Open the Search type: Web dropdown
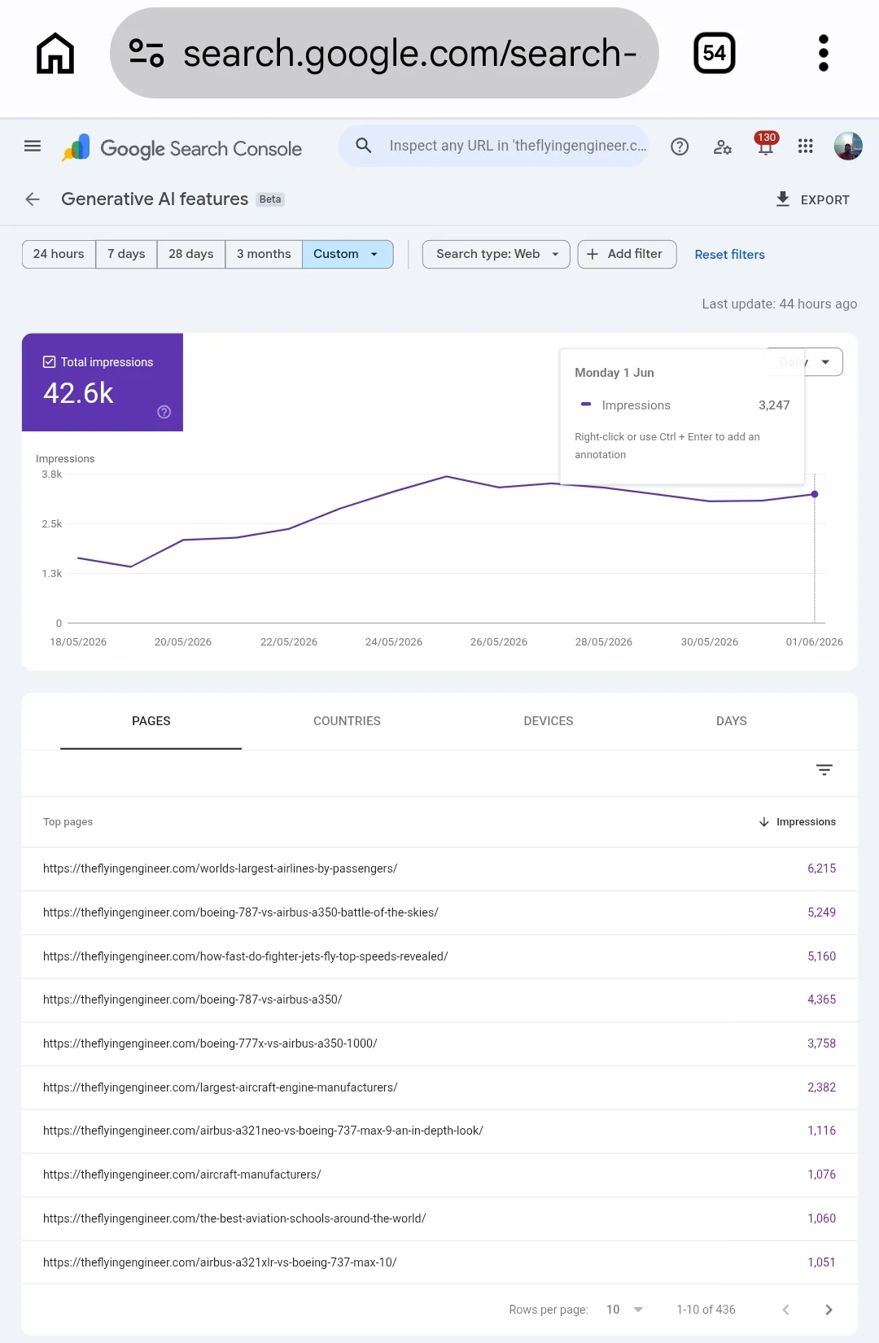The height and width of the screenshot is (1343, 879). 496,254
